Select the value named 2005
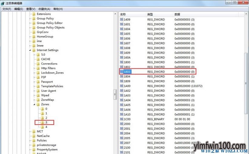Screen dimensions: 249x154 click(x=127, y=138)
